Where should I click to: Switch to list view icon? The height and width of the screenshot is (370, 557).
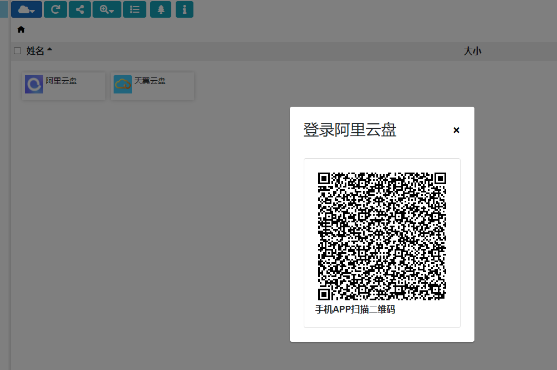pyautogui.click(x=135, y=9)
